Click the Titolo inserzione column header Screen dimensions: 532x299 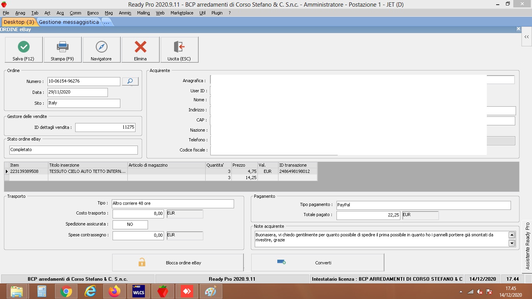[88, 165]
